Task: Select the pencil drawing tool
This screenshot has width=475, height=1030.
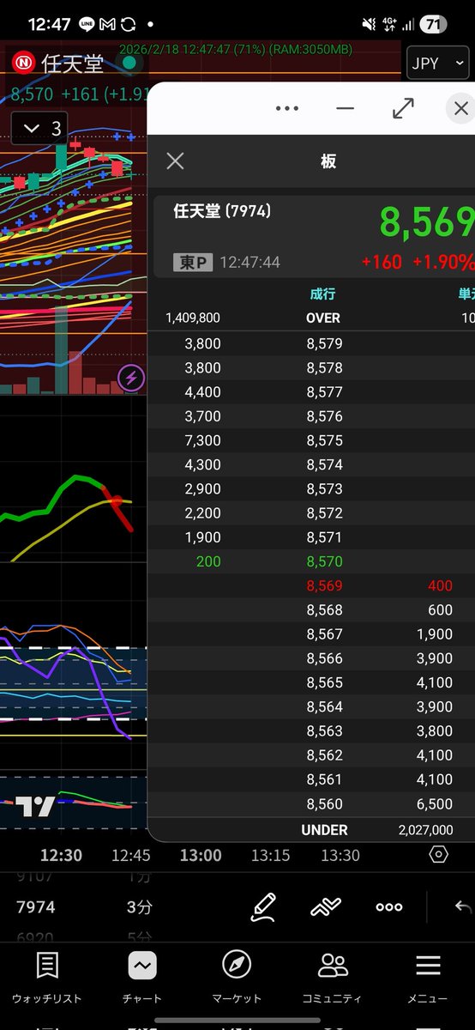Action: 263,906
